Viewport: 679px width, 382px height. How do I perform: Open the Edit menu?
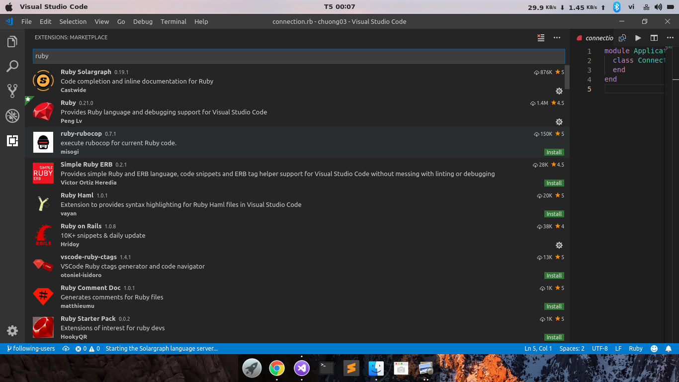(x=46, y=21)
